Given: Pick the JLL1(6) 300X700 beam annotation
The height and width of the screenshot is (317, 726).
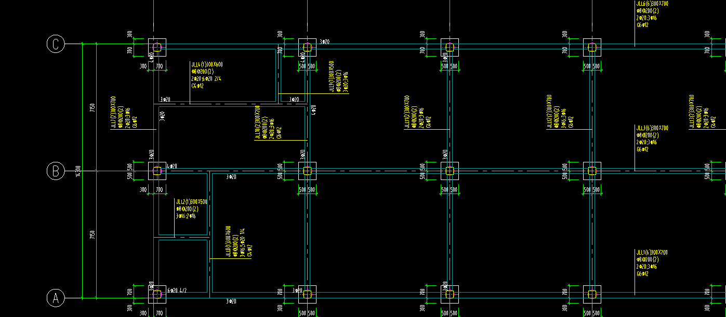Looking at the screenshot, I should coord(652,263).
